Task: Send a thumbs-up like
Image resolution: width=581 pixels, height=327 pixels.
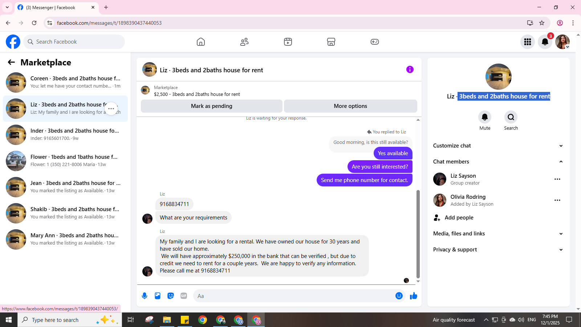Action: [x=414, y=296]
